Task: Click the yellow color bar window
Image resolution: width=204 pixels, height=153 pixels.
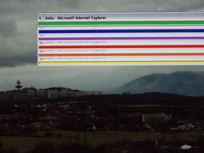Action: (121, 63)
